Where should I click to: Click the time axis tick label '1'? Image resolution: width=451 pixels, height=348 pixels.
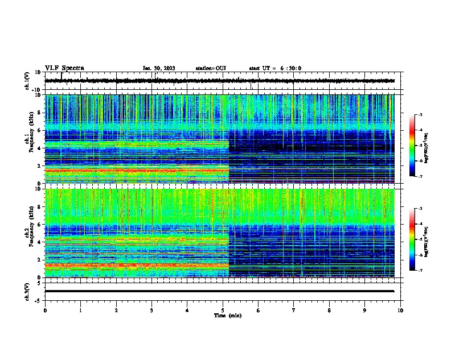[80, 310]
